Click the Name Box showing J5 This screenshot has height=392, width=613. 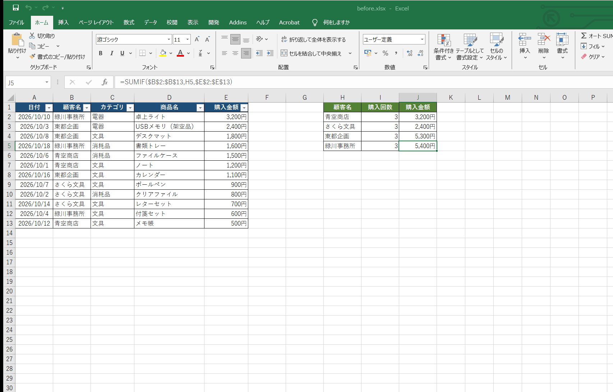(x=28, y=82)
